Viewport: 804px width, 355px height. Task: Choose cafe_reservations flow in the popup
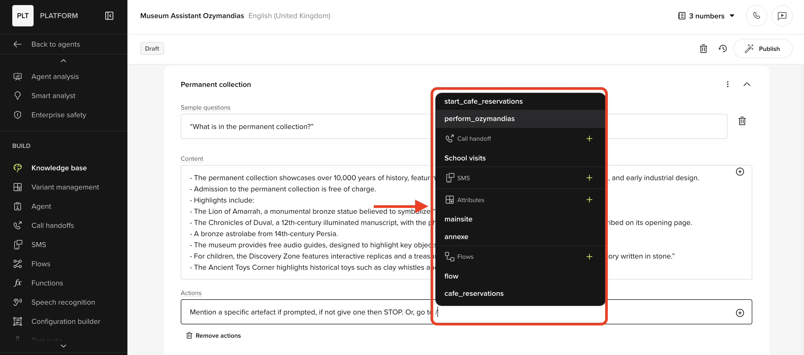pyautogui.click(x=473, y=293)
